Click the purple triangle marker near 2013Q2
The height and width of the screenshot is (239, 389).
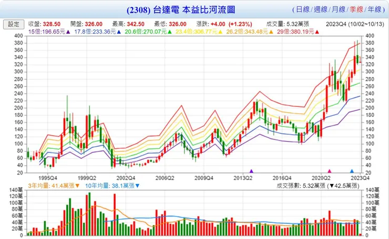point(251,171)
